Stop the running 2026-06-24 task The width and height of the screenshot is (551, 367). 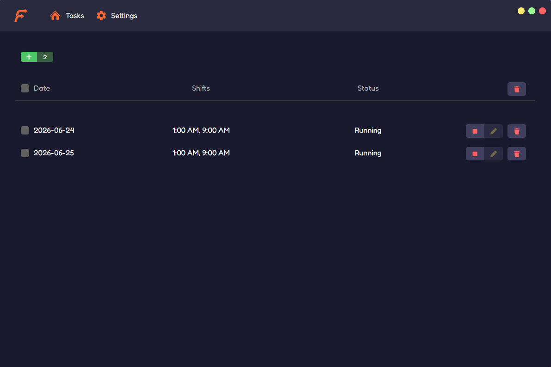coord(475,131)
